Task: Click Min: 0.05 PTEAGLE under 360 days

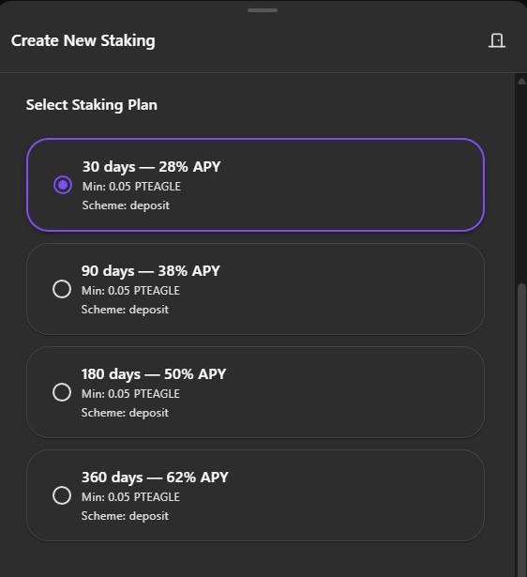Action: click(x=130, y=497)
